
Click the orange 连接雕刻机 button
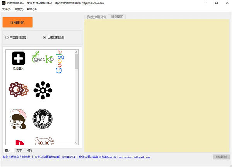point(18,22)
